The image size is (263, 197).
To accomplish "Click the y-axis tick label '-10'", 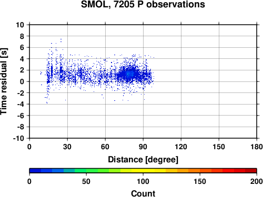I will (18, 138).
